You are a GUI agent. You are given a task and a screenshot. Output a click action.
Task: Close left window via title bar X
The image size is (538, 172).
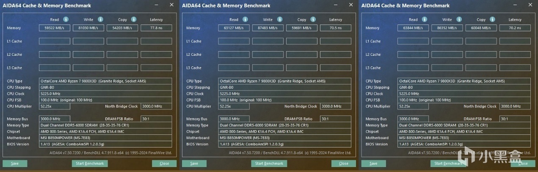click(x=171, y=5)
